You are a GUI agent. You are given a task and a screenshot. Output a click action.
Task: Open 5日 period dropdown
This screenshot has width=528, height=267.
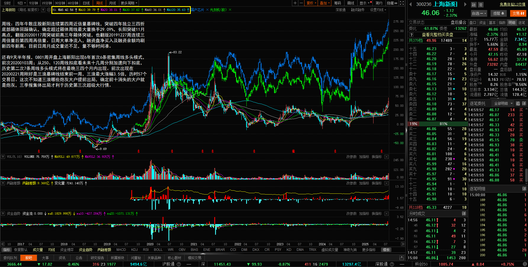click(x=21, y=3)
